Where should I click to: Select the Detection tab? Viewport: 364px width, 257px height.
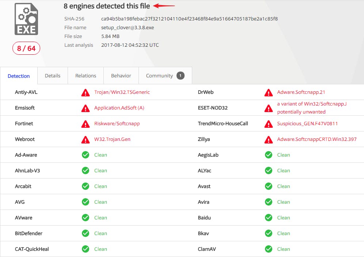19,76
